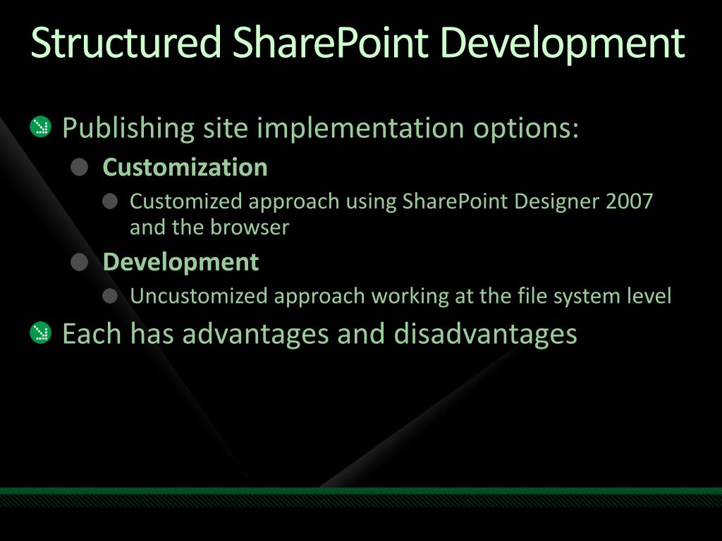Screen dimensions: 722x541
Task: Click the gray bullet next to 'Development'
Action: (80, 262)
